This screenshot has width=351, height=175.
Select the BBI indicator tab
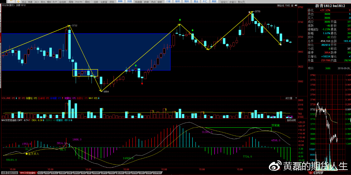pos(128,173)
